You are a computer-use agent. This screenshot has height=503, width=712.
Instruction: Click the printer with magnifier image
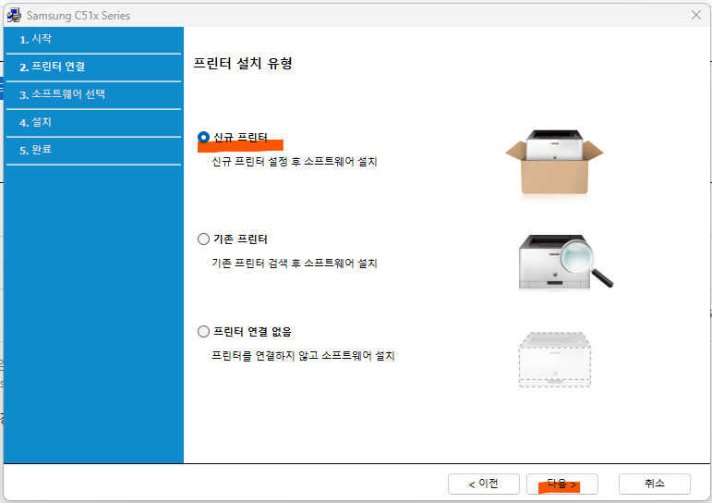[x=566, y=262]
